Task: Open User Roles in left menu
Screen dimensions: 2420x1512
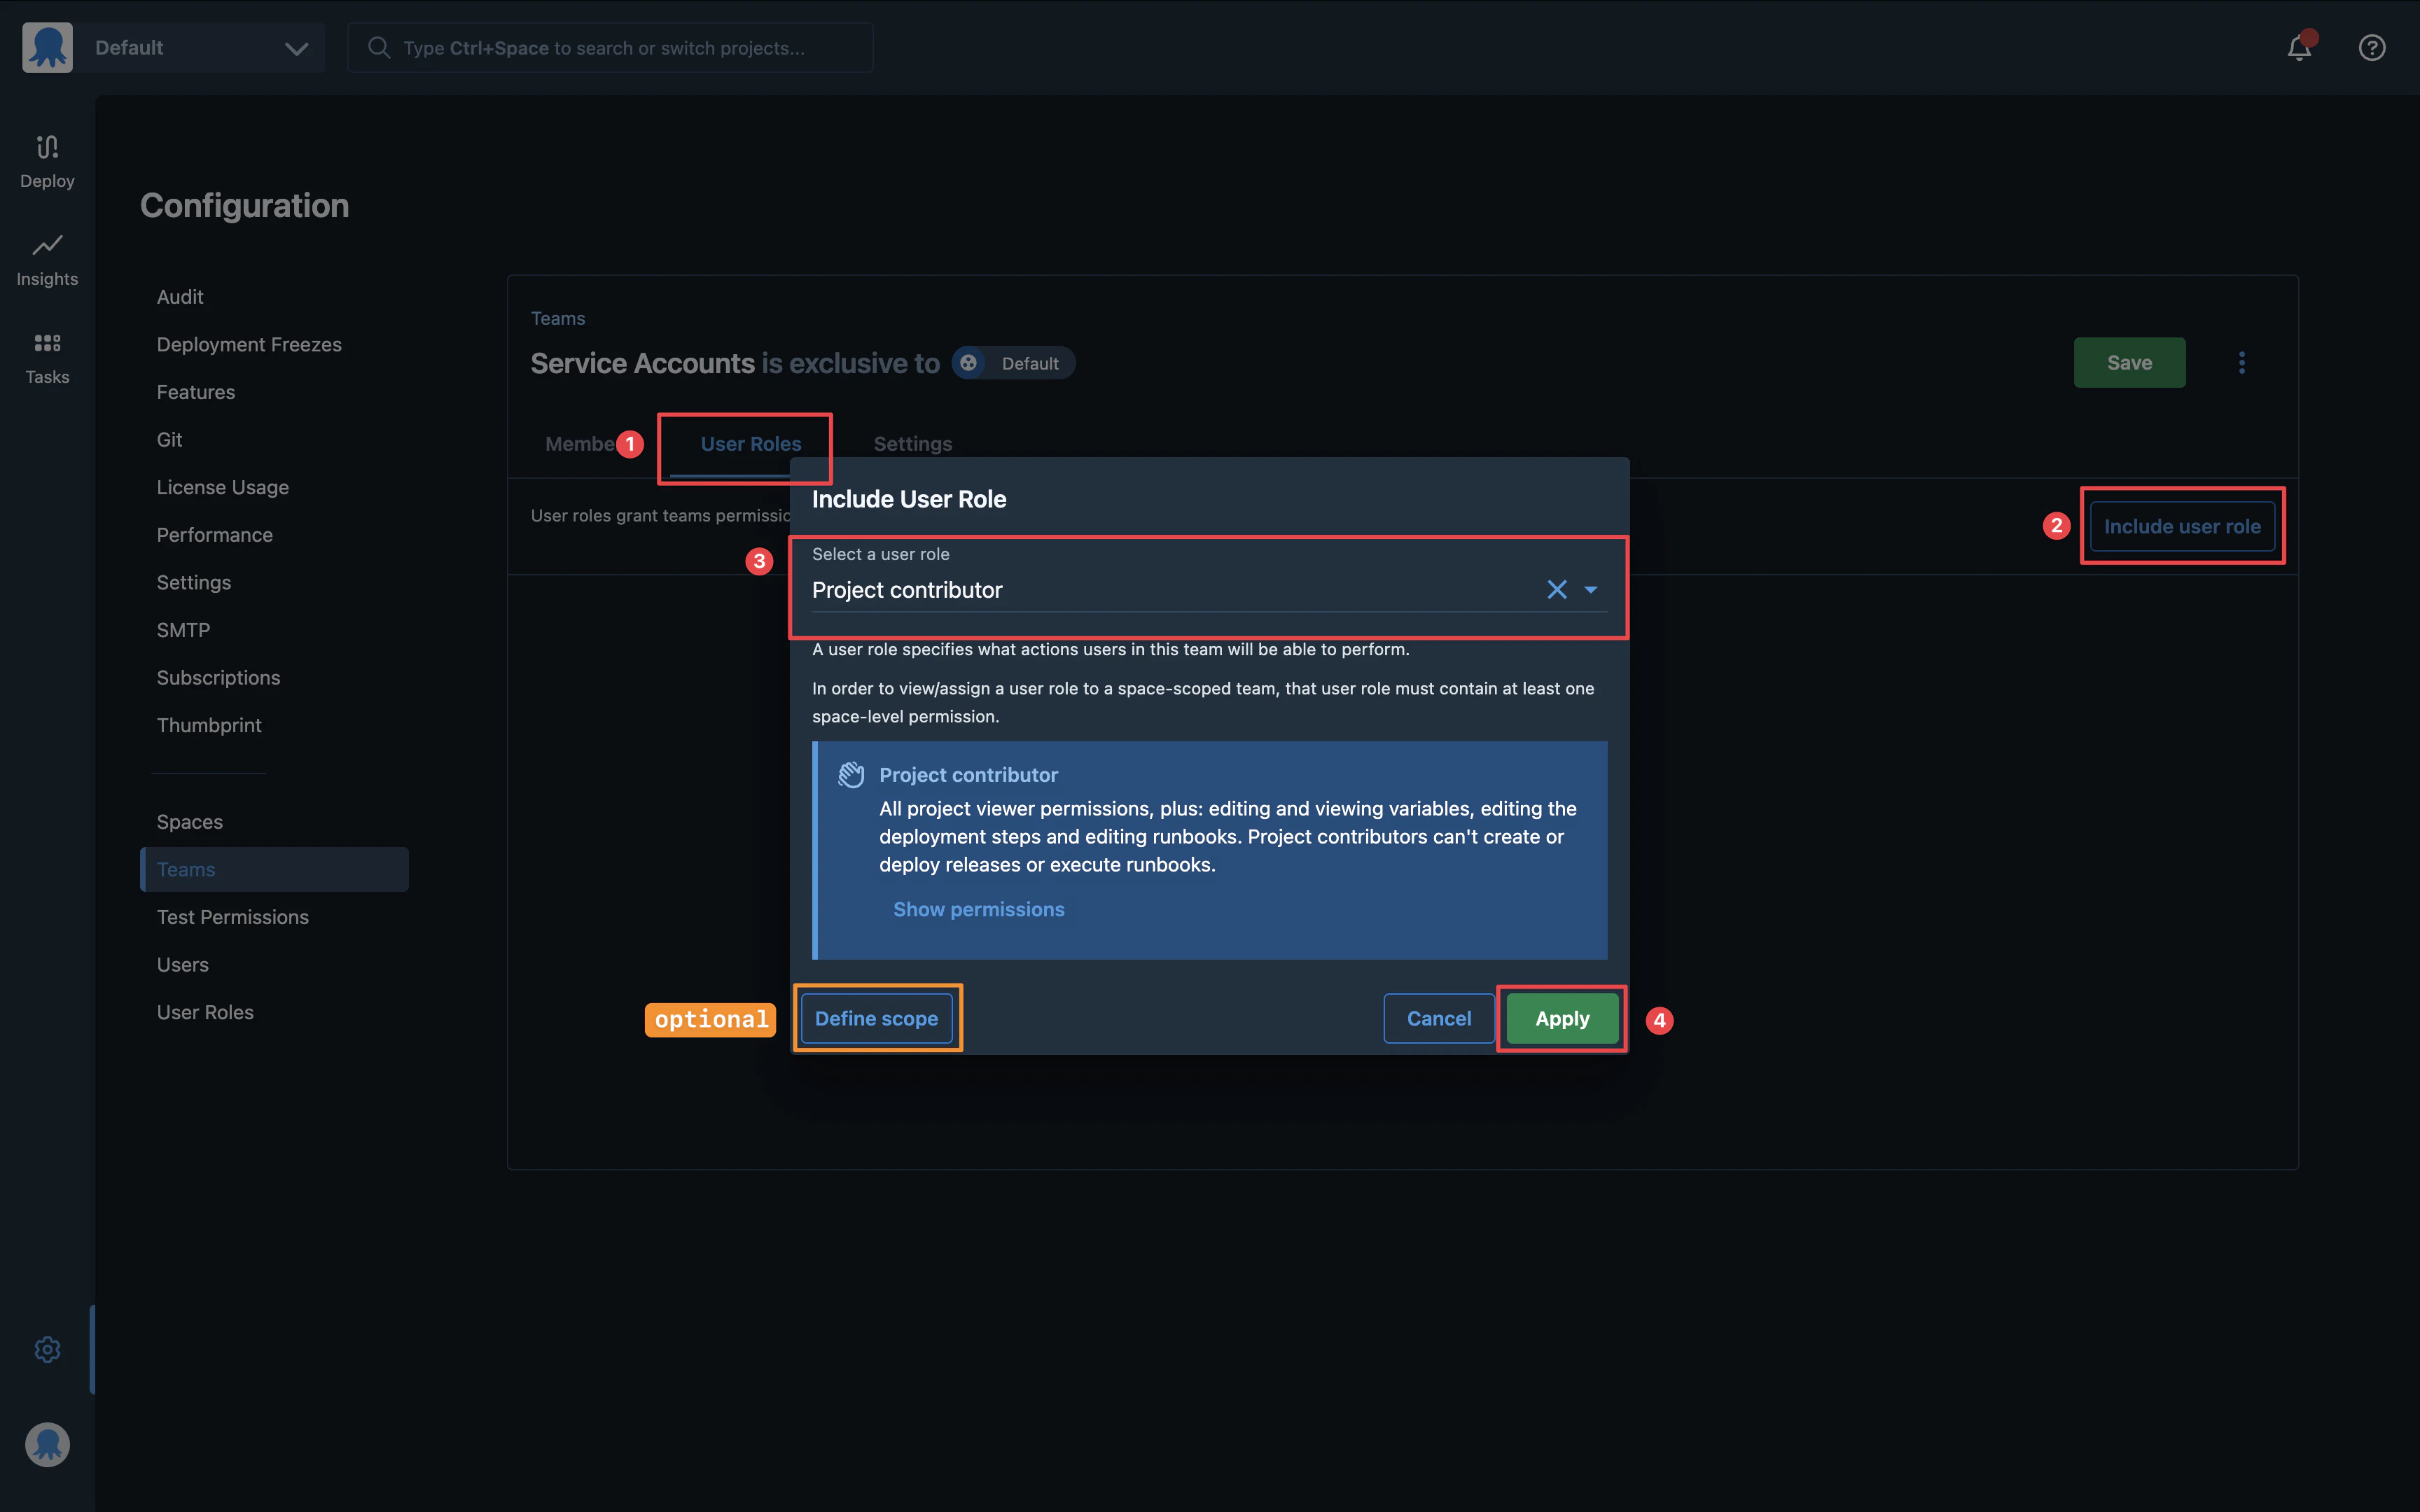Action: tap(205, 1012)
